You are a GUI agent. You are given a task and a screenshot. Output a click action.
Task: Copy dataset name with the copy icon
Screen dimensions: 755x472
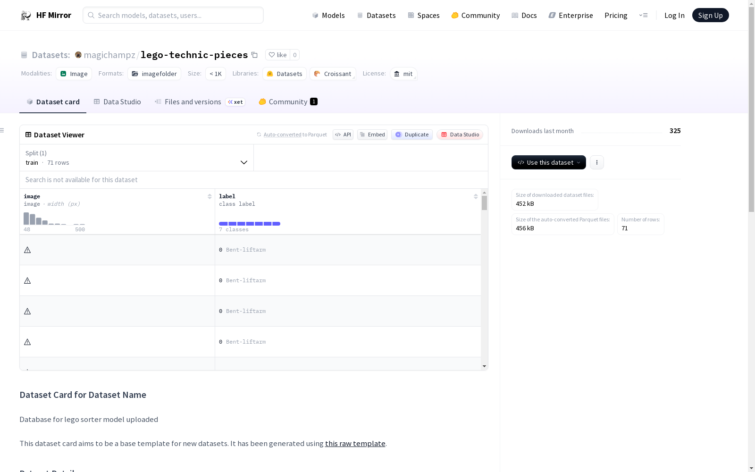tap(254, 55)
